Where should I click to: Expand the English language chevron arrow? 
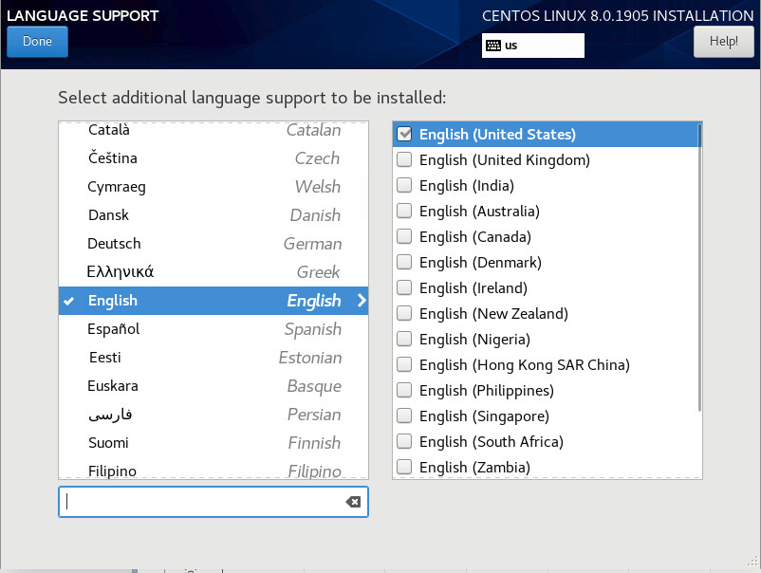pyautogui.click(x=361, y=301)
